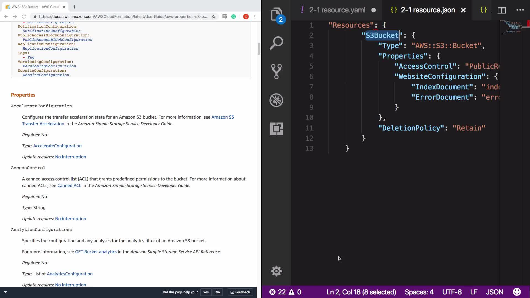Switch to the 2-1 resource.yaml tab
The height and width of the screenshot is (298, 530).
coord(337,10)
